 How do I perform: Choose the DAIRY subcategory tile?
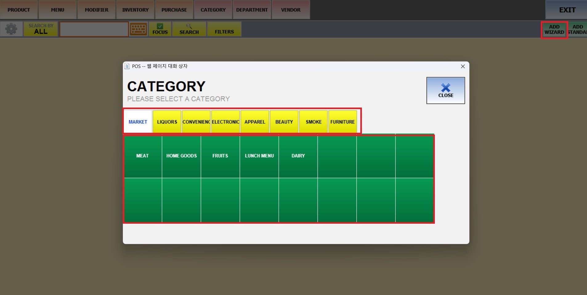click(298, 156)
